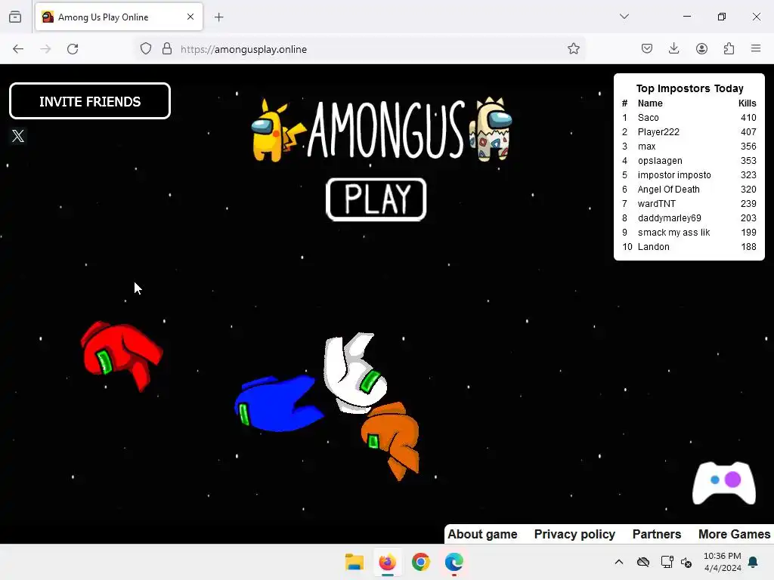774x580 pixels.
Task: Click the muted volume tray icon
Action: coord(686,562)
